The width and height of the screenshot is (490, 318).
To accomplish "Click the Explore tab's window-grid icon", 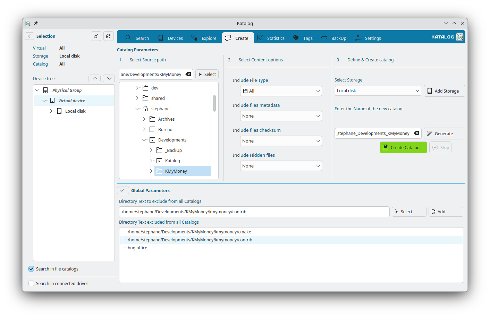I will (x=194, y=38).
